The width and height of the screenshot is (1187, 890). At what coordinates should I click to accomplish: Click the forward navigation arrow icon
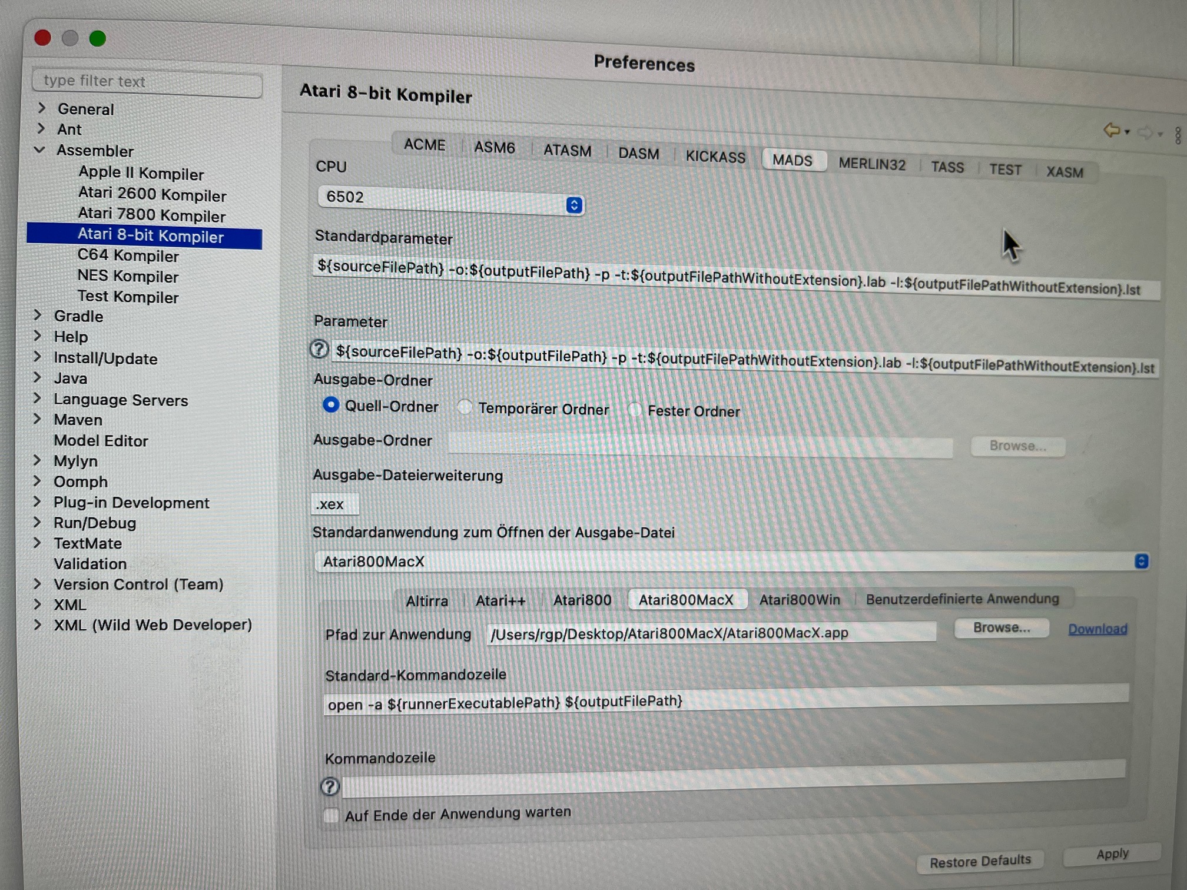[1145, 132]
